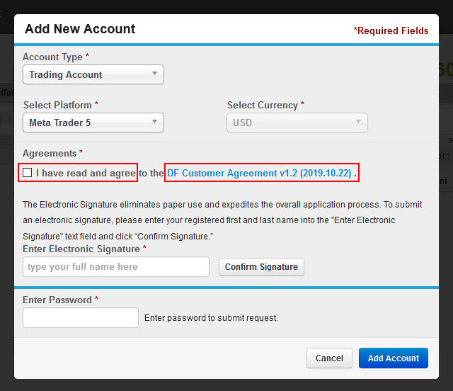
Task: Select the Enter Password input box
Action: click(81, 317)
